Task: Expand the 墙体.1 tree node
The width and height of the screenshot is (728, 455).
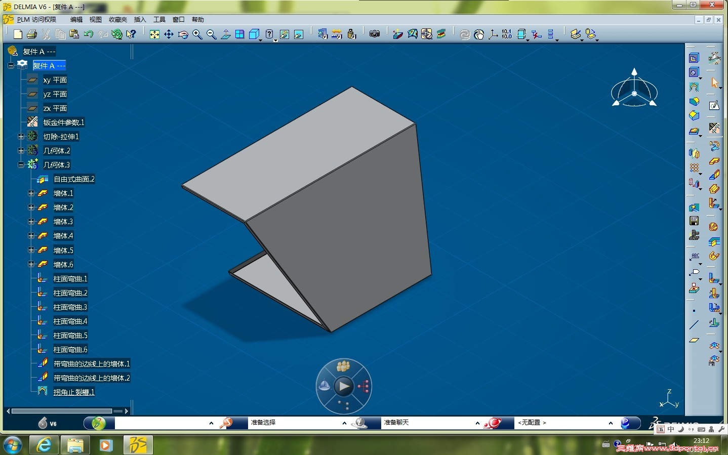Action: pos(31,193)
